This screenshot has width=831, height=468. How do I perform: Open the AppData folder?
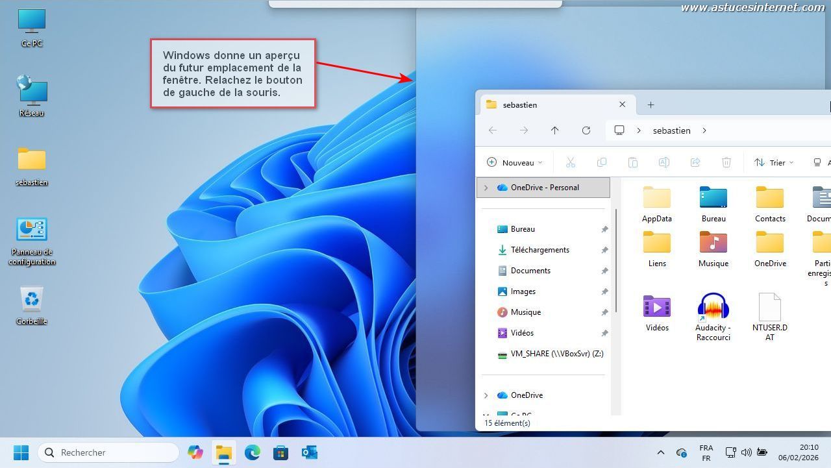[656, 198]
